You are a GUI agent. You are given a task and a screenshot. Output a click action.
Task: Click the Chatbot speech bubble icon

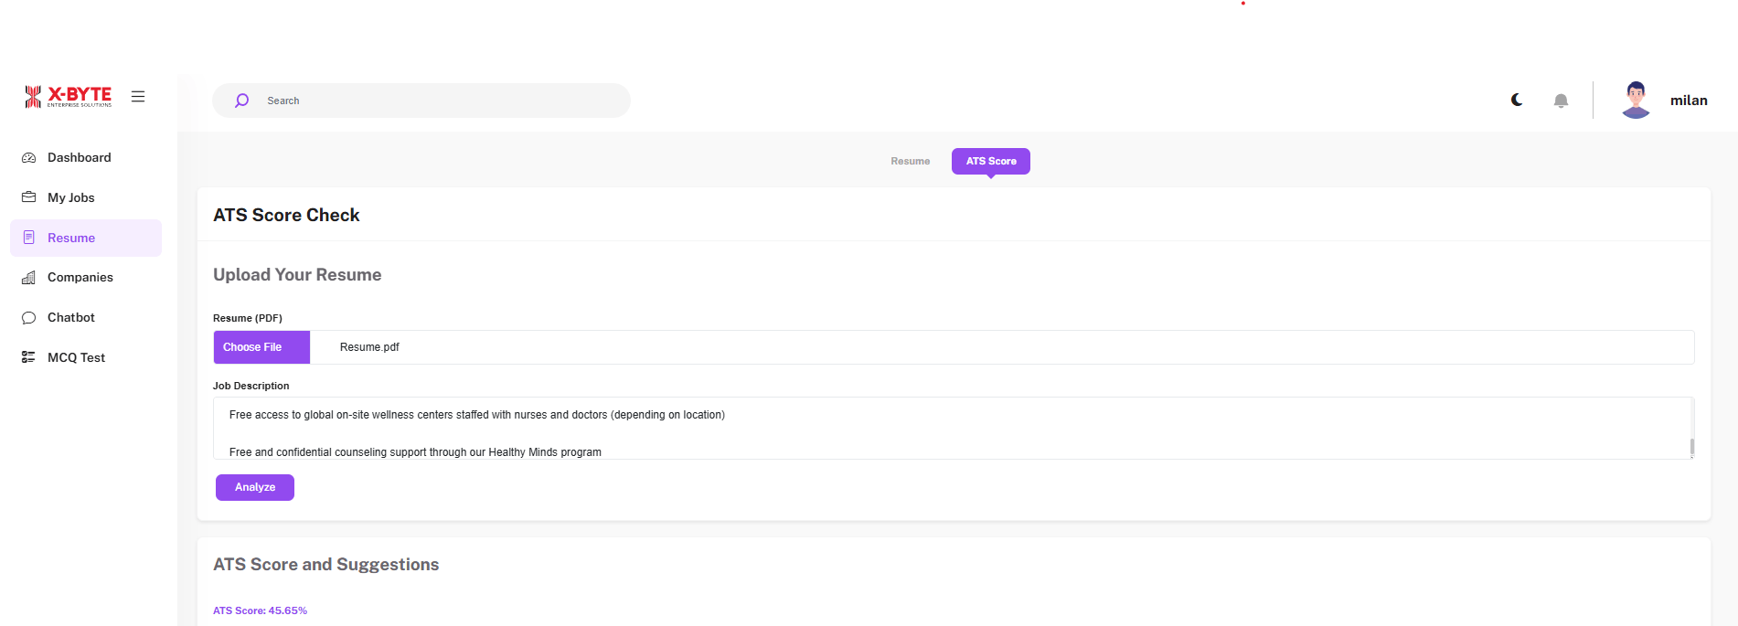[x=29, y=318]
